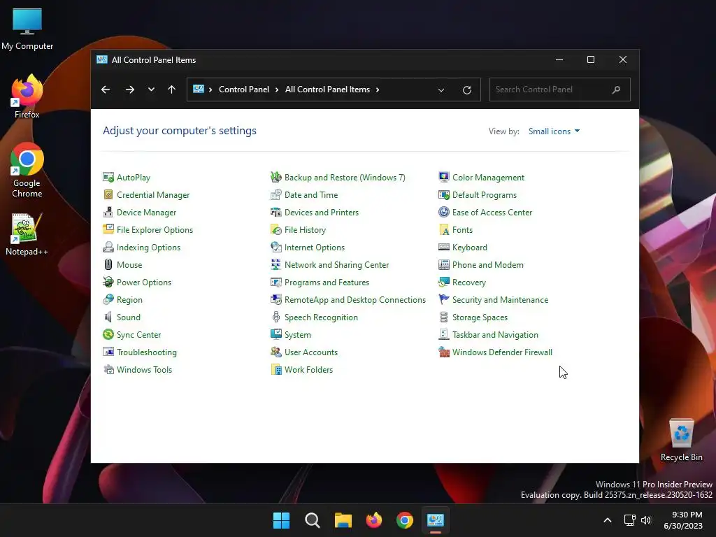Image resolution: width=716 pixels, height=537 pixels.
Task: Show hidden icons in system tray
Action: point(608,520)
